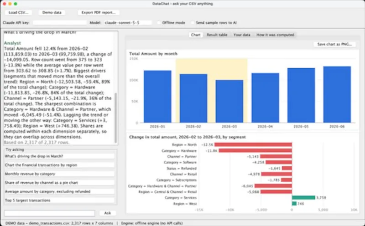Click the Channel = Partner red bar
Image resolution: width=365 pixels, height=226 pixels.
pos(276,156)
